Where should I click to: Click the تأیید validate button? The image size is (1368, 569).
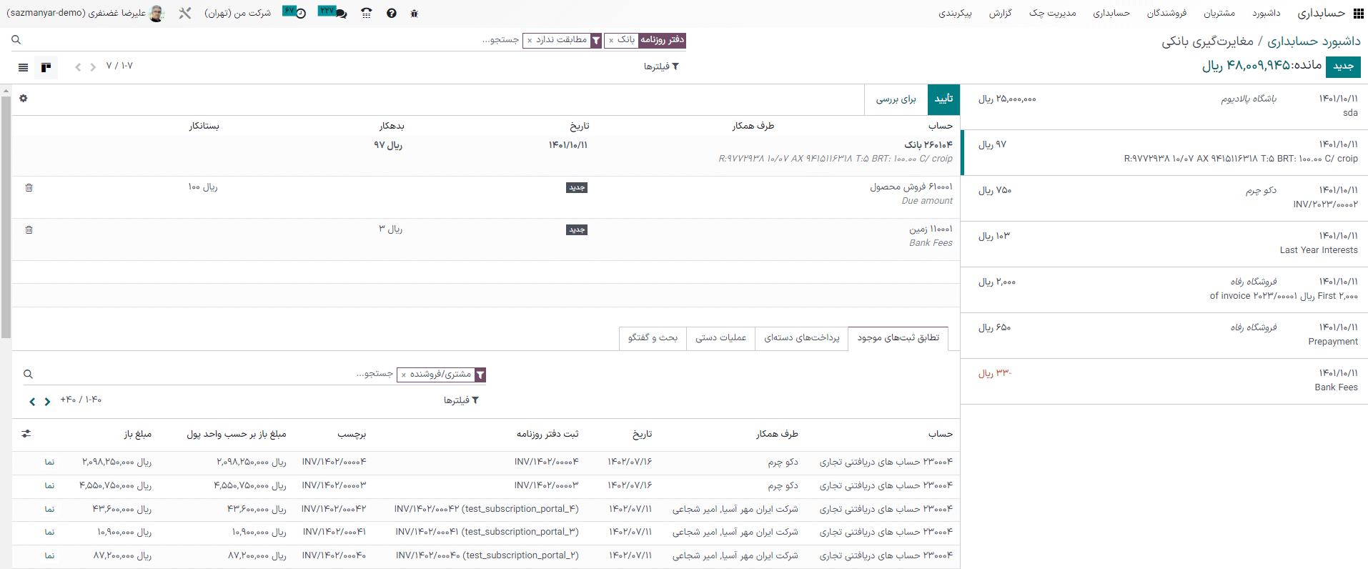coord(943,99)
